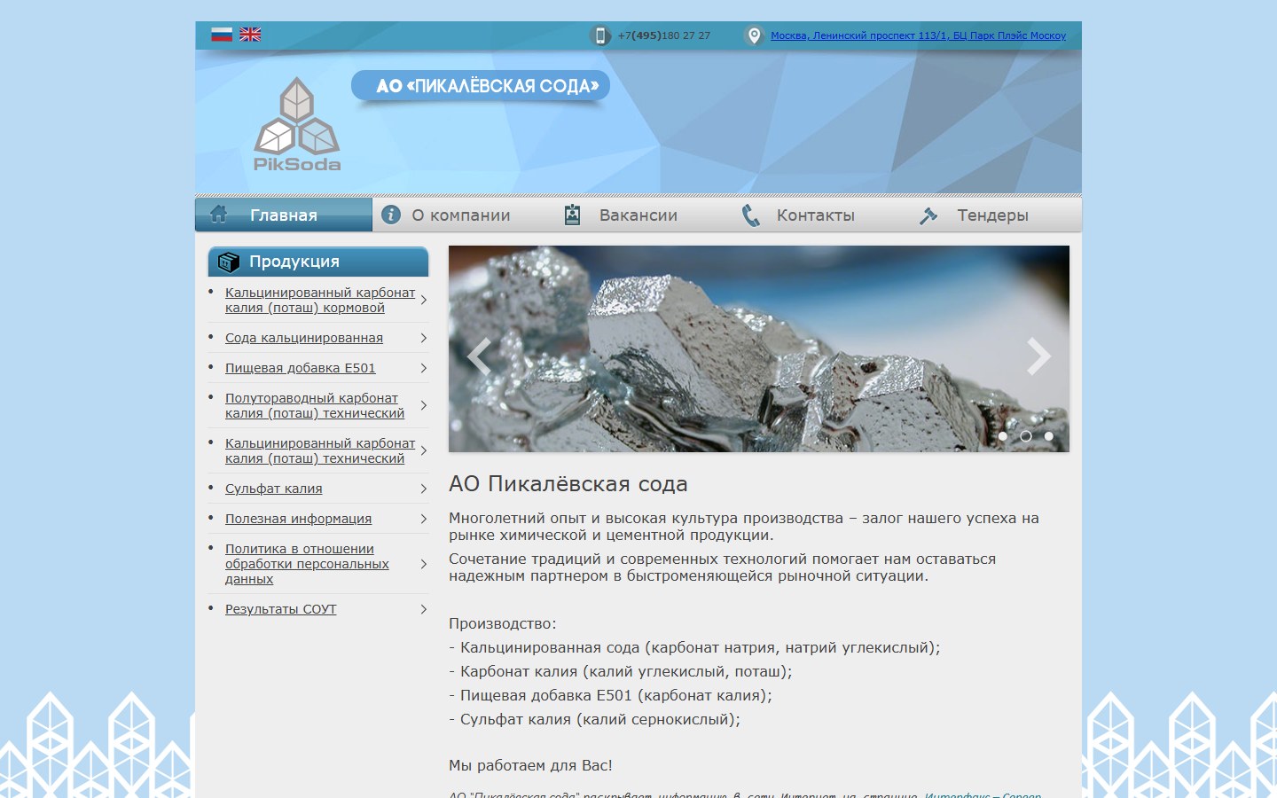Click the phone number +7(495)180 27 27
The width and height of the screenshot is (1277, 798).
pos(664,35)
